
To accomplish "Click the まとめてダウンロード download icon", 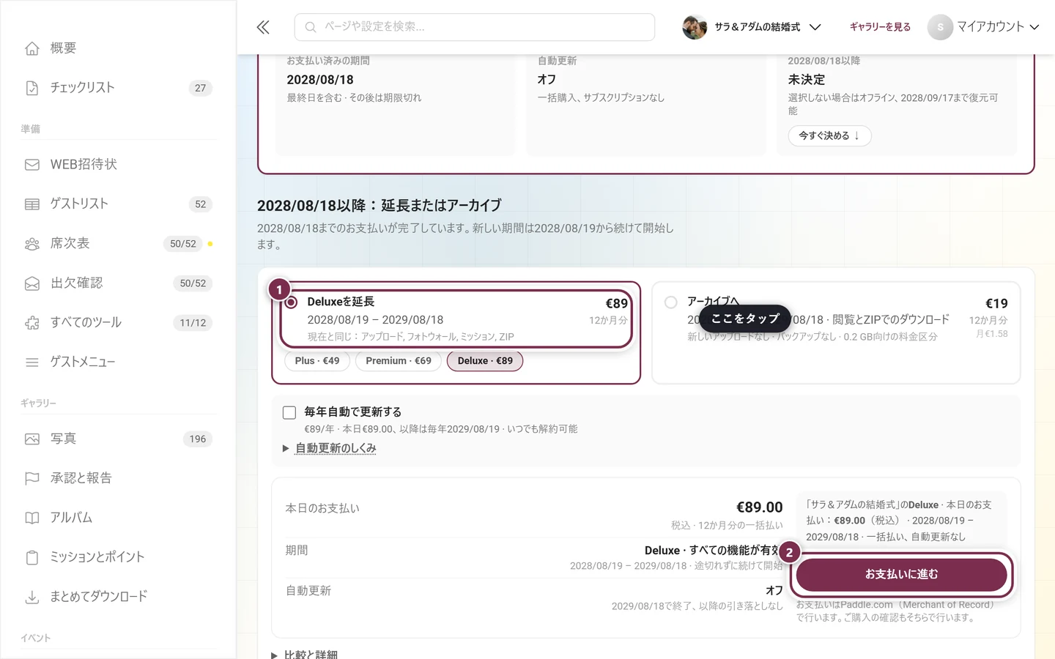I will point(32,597).
